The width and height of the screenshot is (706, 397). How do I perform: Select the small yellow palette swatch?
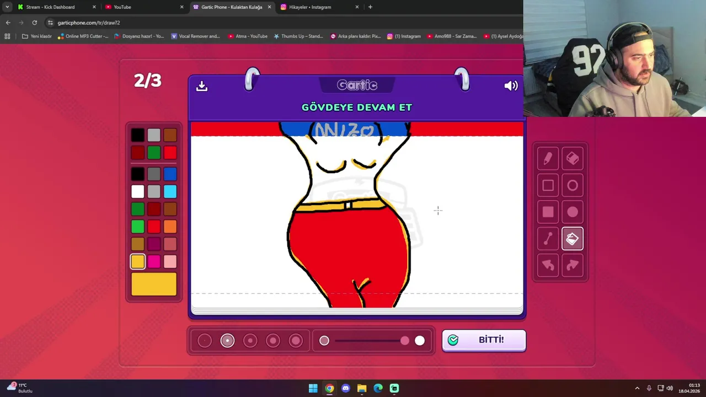138,261
